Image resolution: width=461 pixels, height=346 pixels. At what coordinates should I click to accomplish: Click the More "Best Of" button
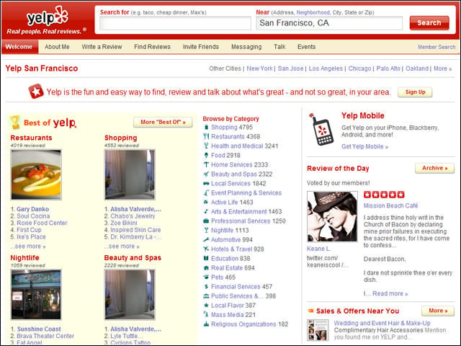coord(163,122)
